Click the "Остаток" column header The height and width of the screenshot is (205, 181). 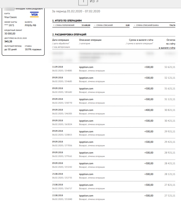[x=171, y=40]
